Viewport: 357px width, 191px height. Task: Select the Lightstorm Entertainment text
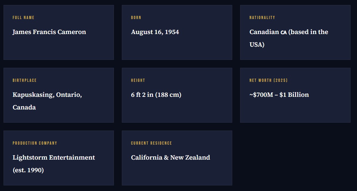pyautogui.click(x=54, y=158)
